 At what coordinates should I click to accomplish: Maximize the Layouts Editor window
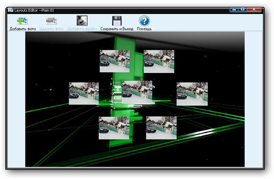click(x=243, y=9)
